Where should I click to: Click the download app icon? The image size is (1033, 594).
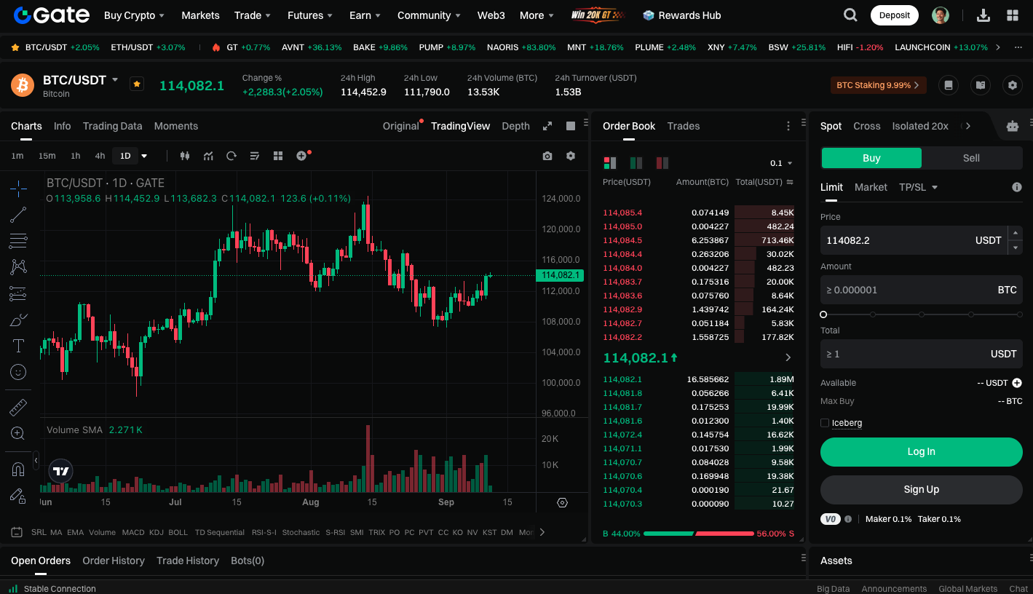983,15
